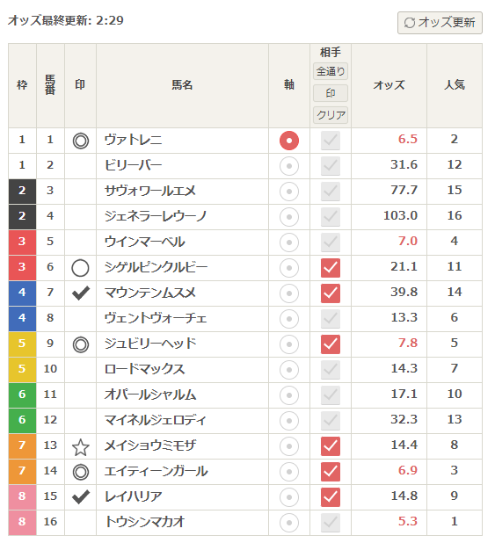
Task: Clear opponent selections with クリア
Action: [x=331, y=114]
